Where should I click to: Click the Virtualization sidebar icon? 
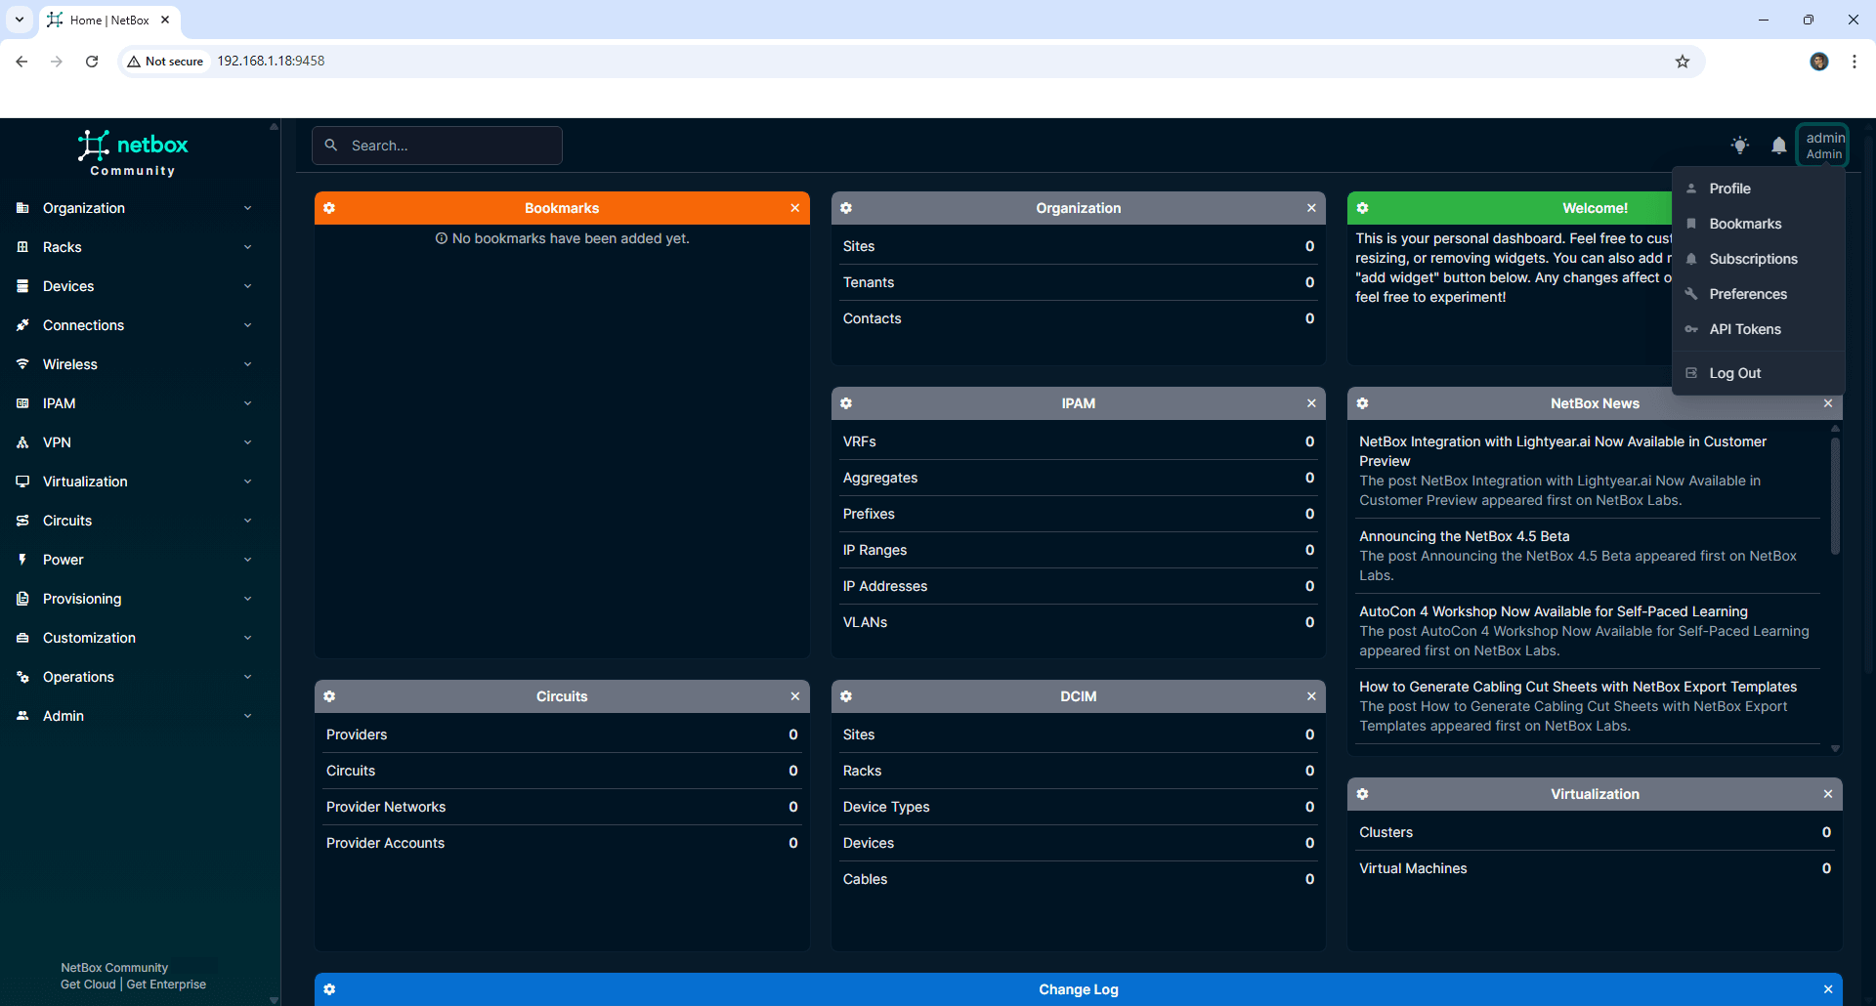(x=21, y=482)
